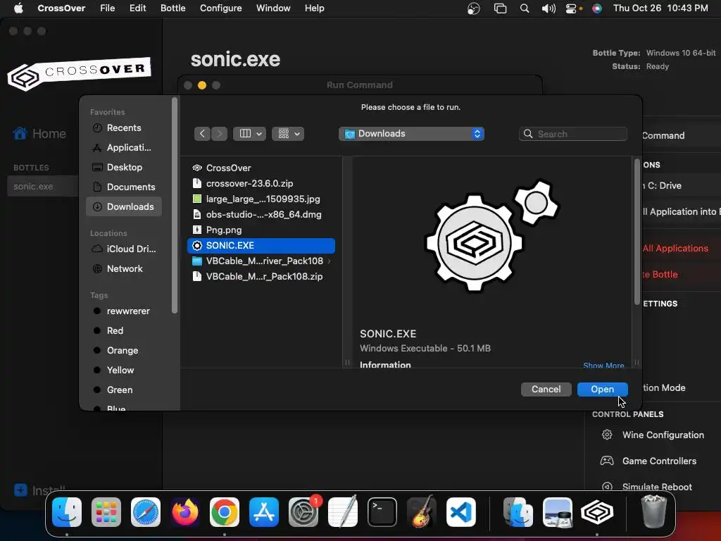Viewport: 721px width, 541px height.
Task: Launch Launchpad from the Dock
Action: (106, 512)
